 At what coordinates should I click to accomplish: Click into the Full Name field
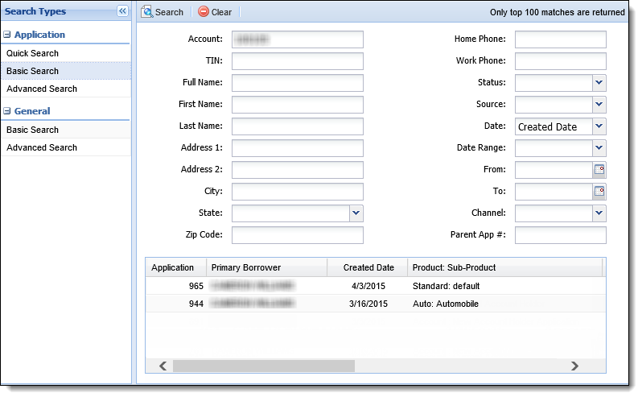pos(298,83)
